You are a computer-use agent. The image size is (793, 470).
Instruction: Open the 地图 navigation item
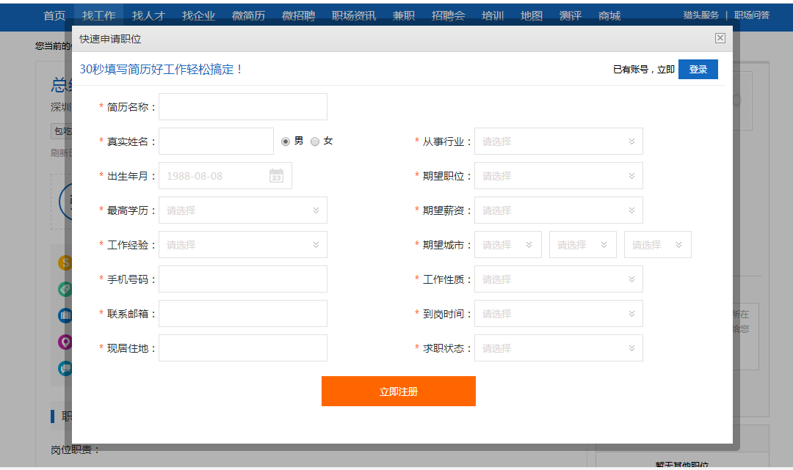(532, 16)
